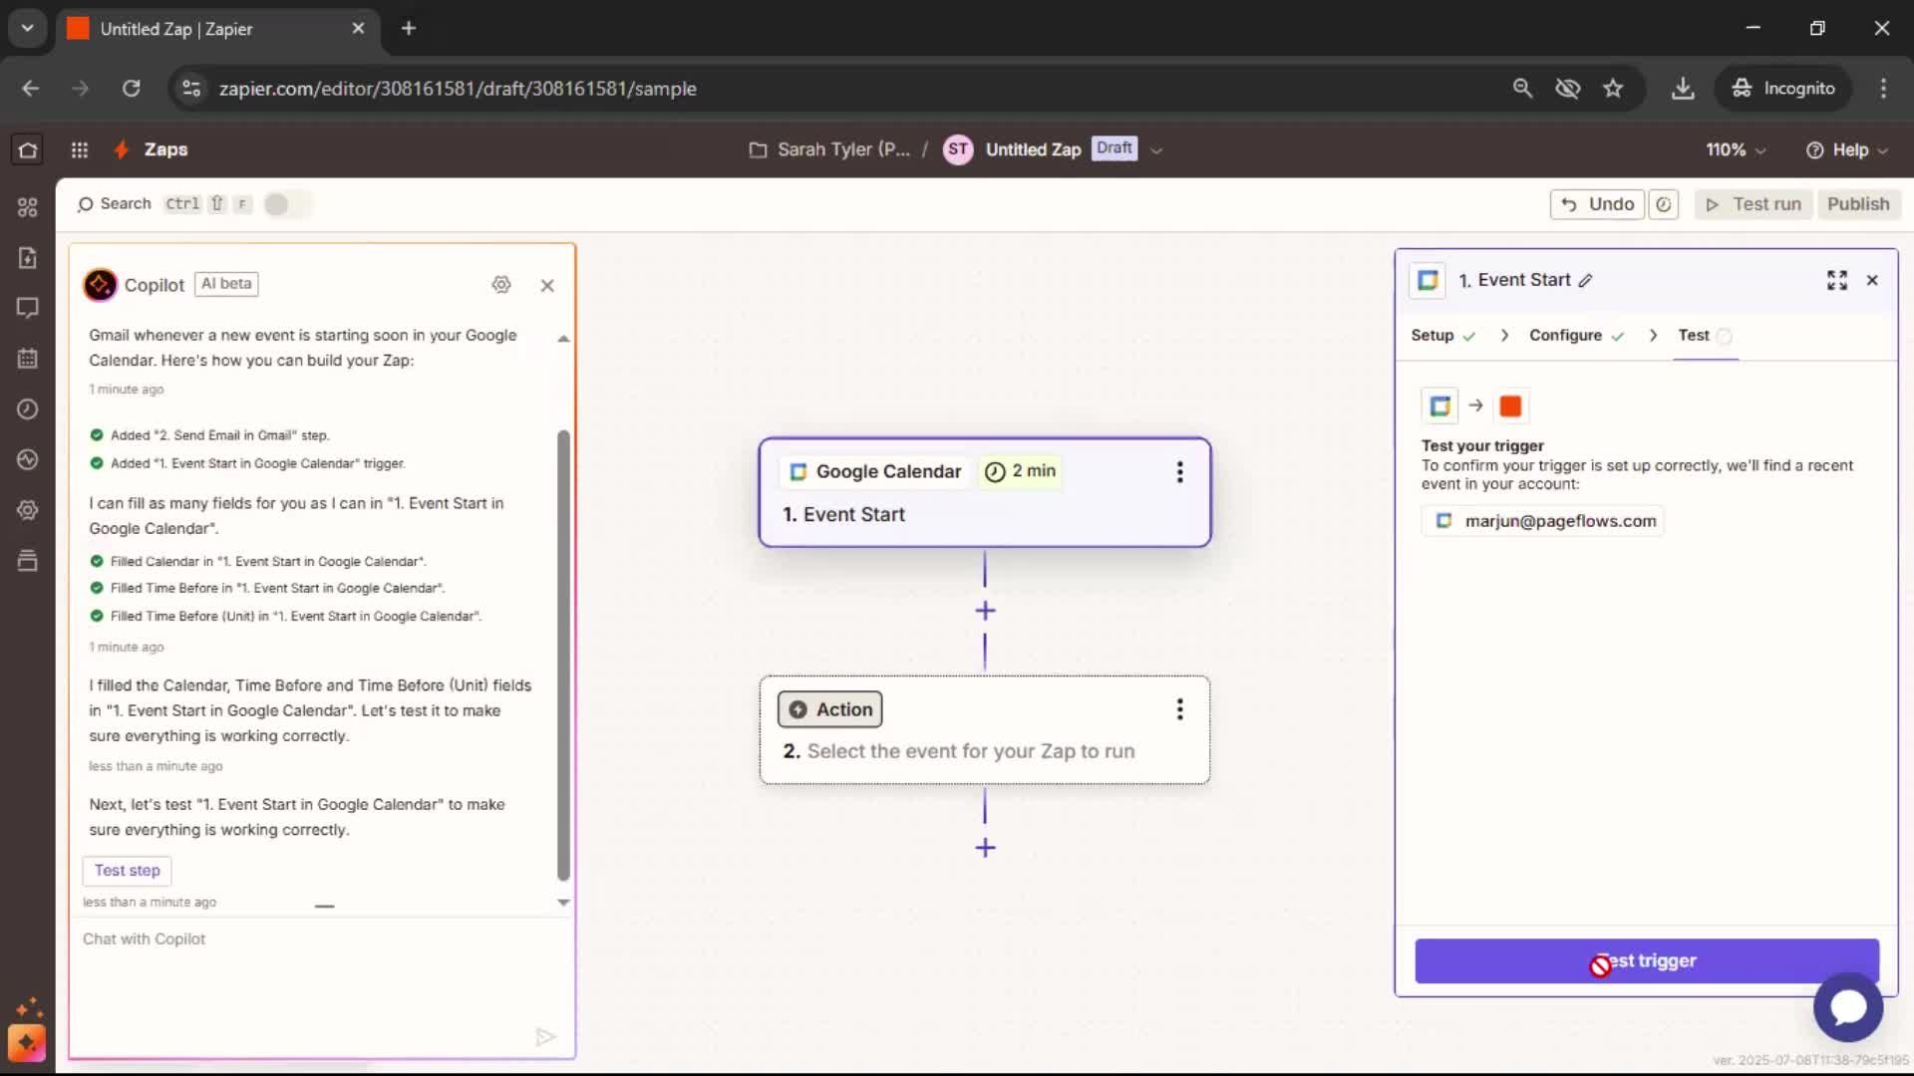
Task: Open the history clock icon in sidebar
Action: coord(28,409)
